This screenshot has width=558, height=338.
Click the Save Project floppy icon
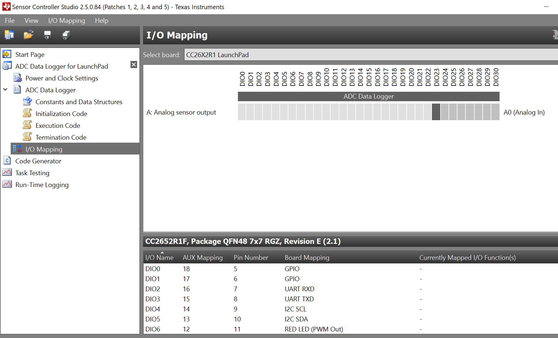(x=47, y=35)
